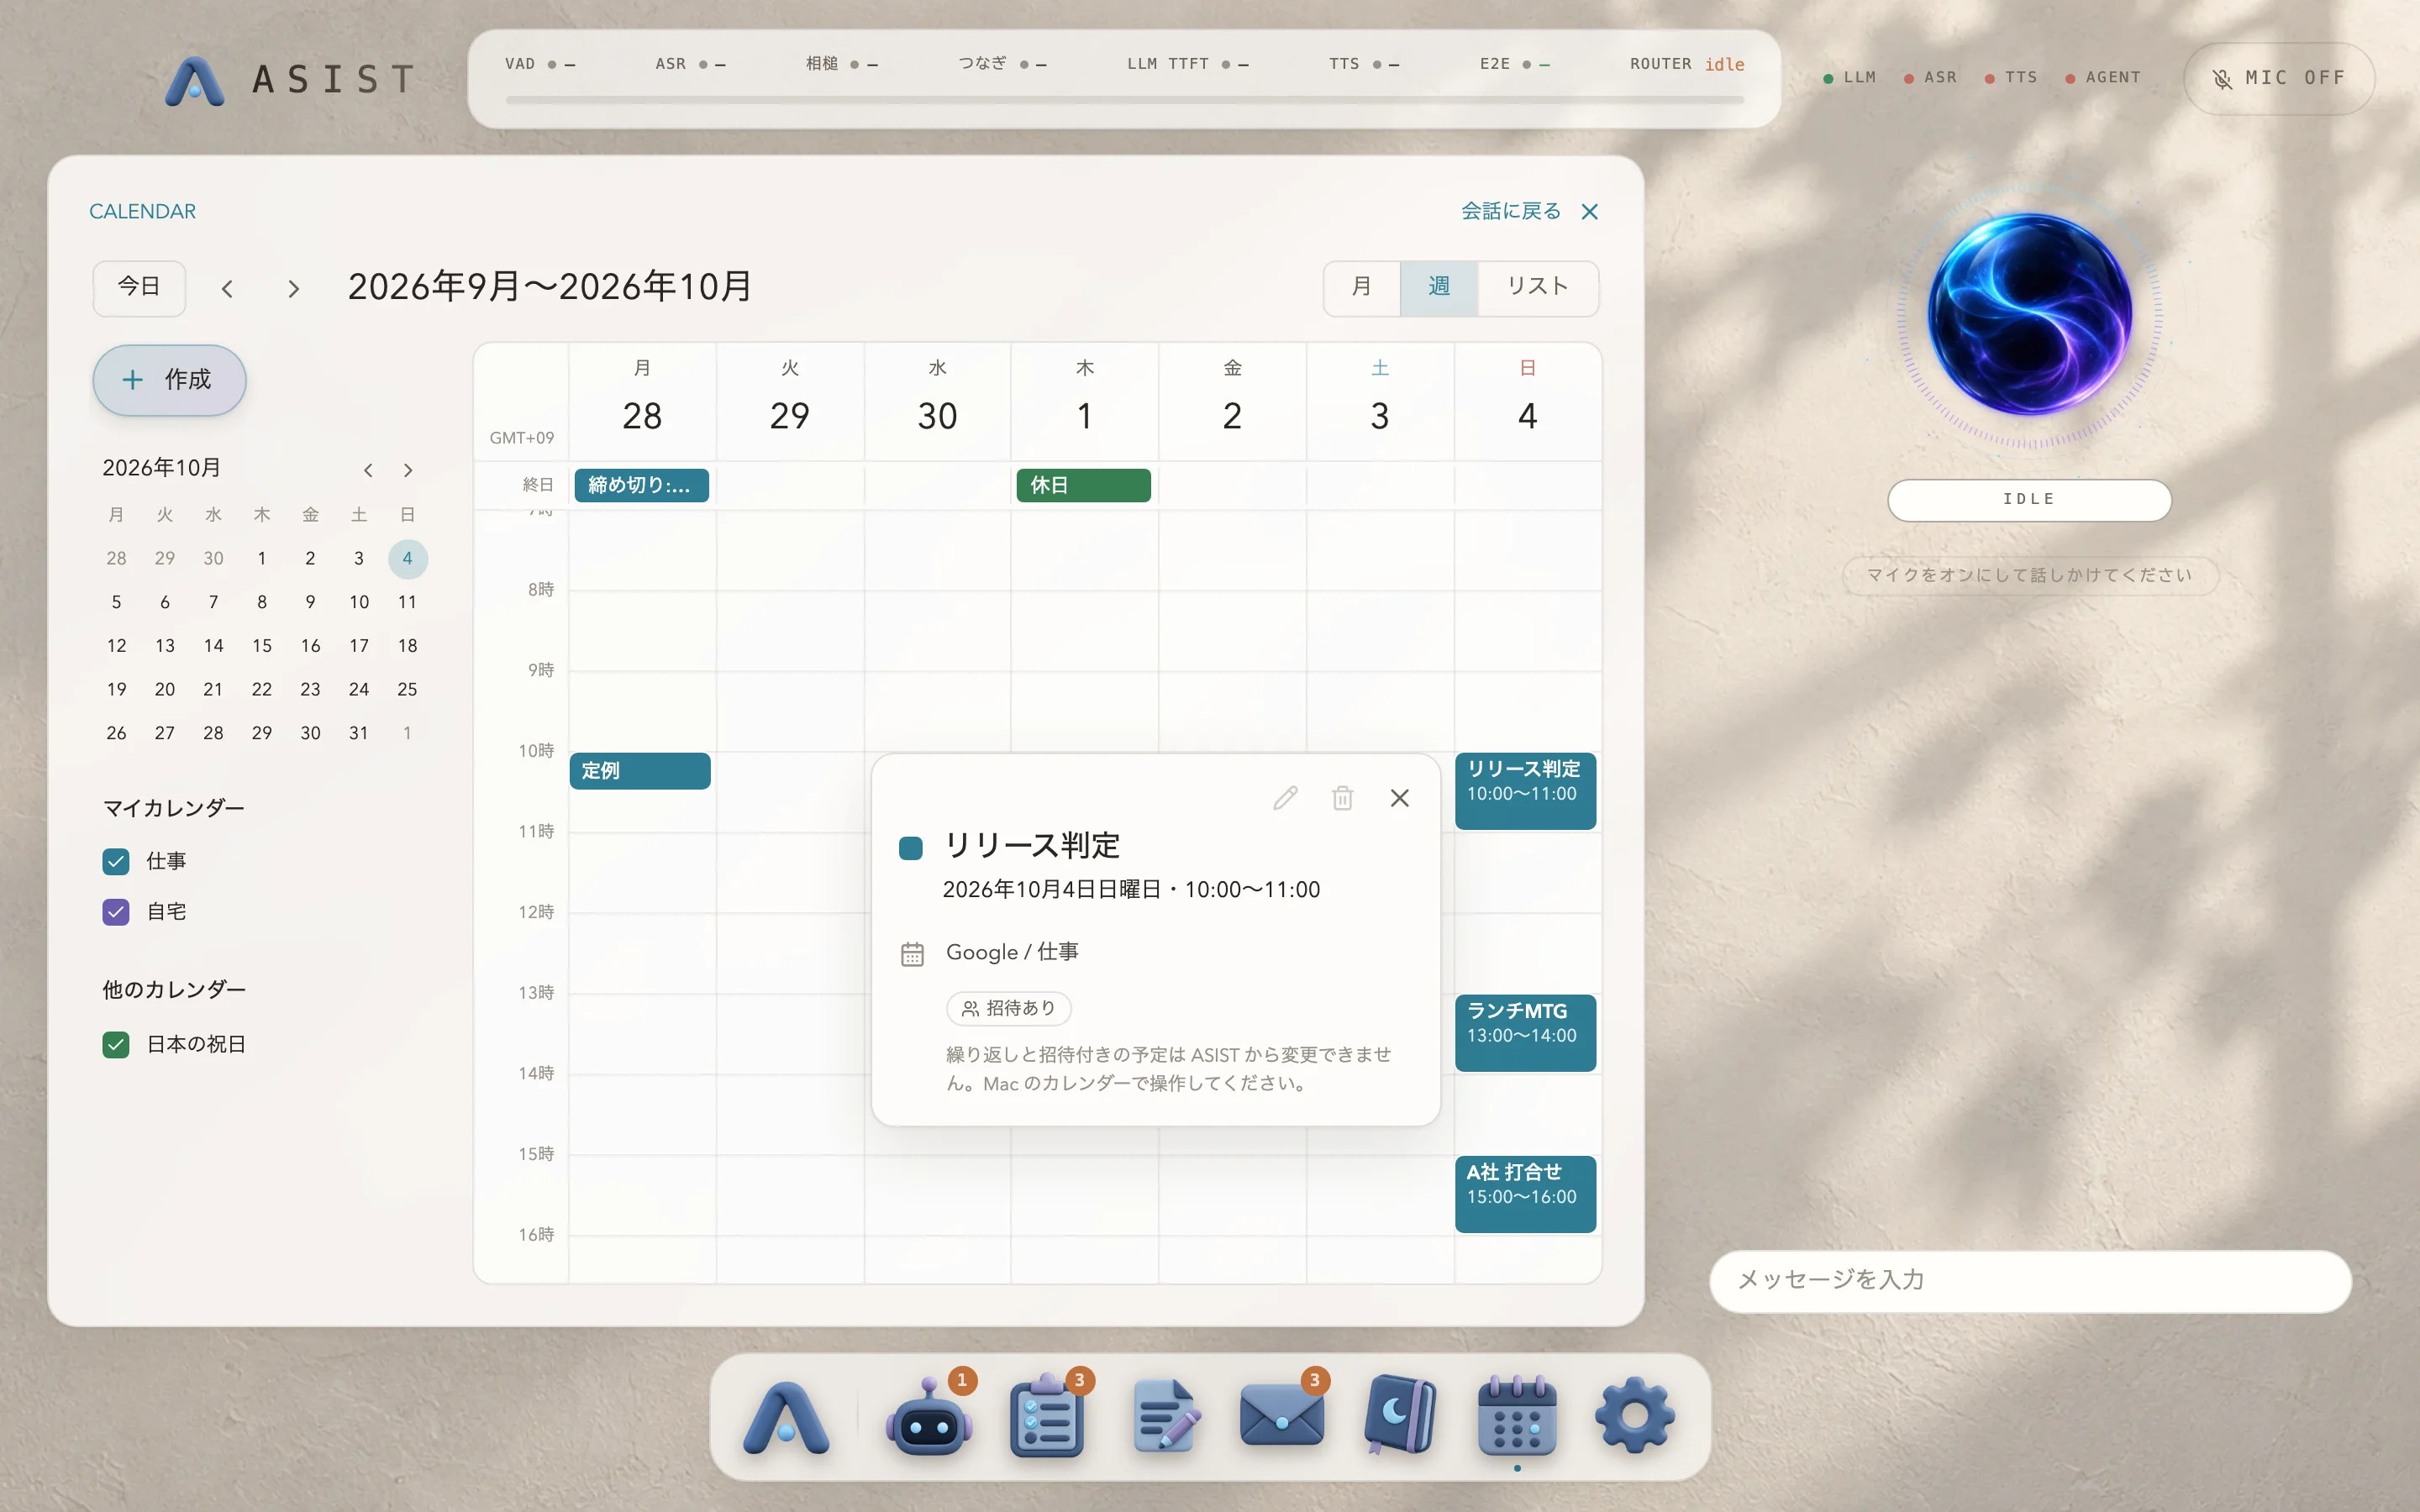The width and height of the screenshot is (2420, 1512).
Task: Advance mini calendar to next month
Action: [408, 470]
